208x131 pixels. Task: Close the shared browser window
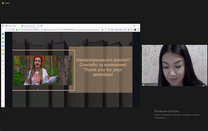point(138,26)
